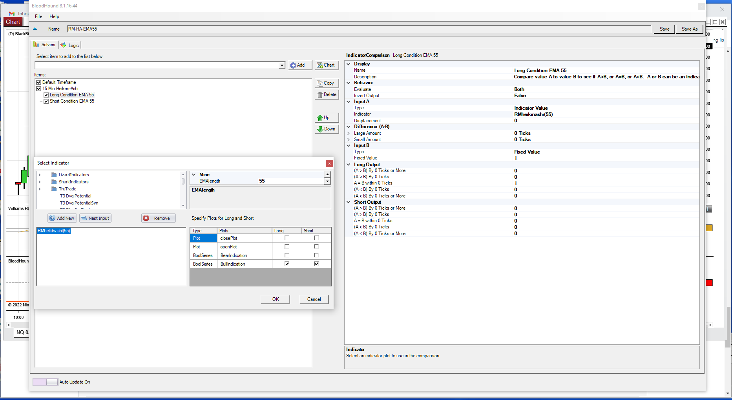Check Short for the closePlot row
This screenshot has width=732, height=400.
point(316,238)
